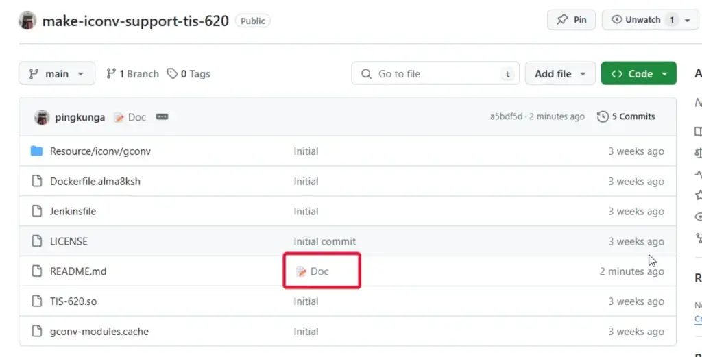Click 3 weeks ago in Jenkinsfile row
Viewport: 702px width, 357px height.
636,211
